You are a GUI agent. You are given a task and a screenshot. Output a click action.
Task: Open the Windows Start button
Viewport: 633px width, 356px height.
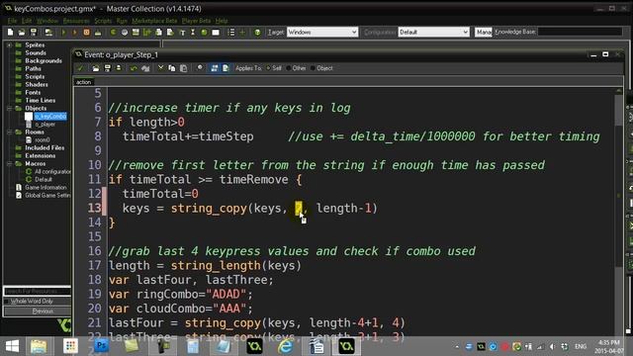(x=12, y=346)
